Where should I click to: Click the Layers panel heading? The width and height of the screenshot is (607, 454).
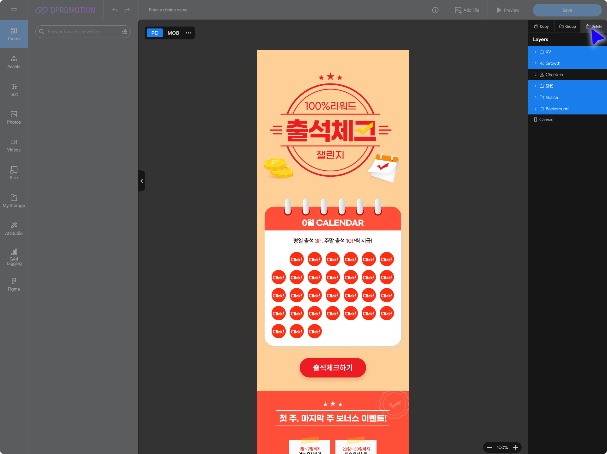pyautogui.click(x=541, y=40)
